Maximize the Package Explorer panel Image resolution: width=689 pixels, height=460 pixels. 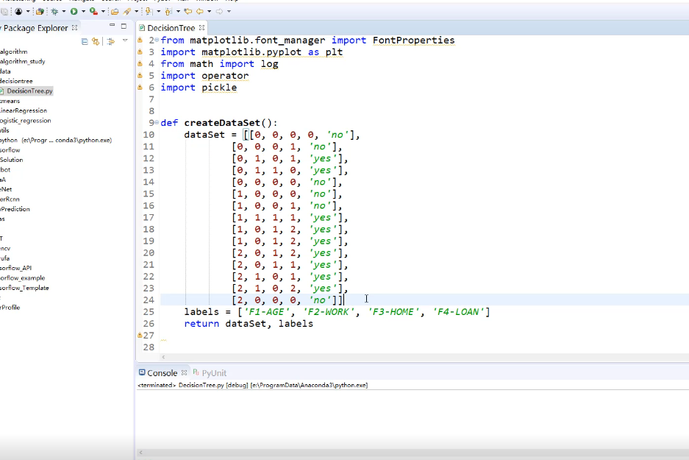[124, 26]
